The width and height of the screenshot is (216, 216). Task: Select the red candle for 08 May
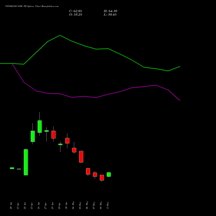point(102,178)
